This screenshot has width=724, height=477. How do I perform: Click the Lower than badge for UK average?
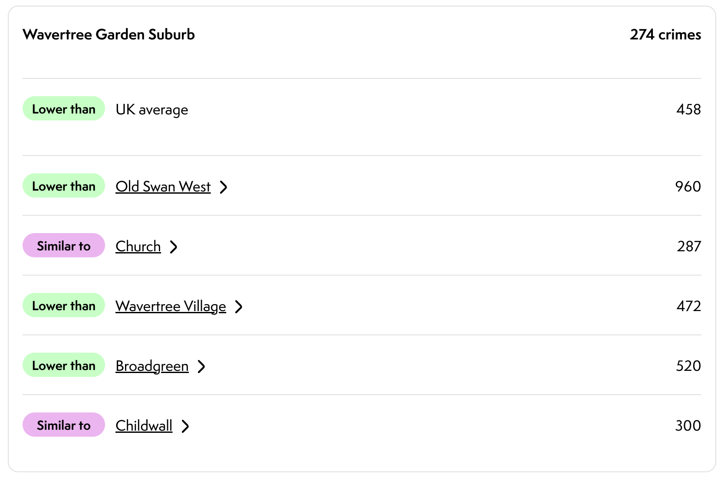[x=64, y=109]
